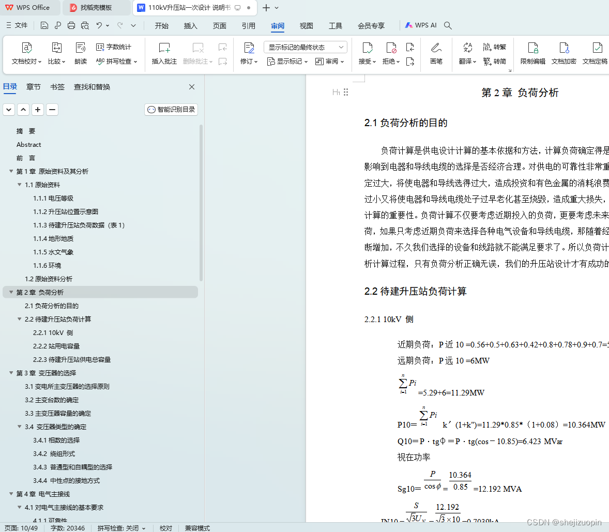Reject changes with 拒绝 icon
Viewport: 609px width, 532px height.
point(391,48)
